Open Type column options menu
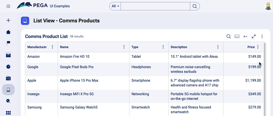273x116 pixels. [163, 47]
